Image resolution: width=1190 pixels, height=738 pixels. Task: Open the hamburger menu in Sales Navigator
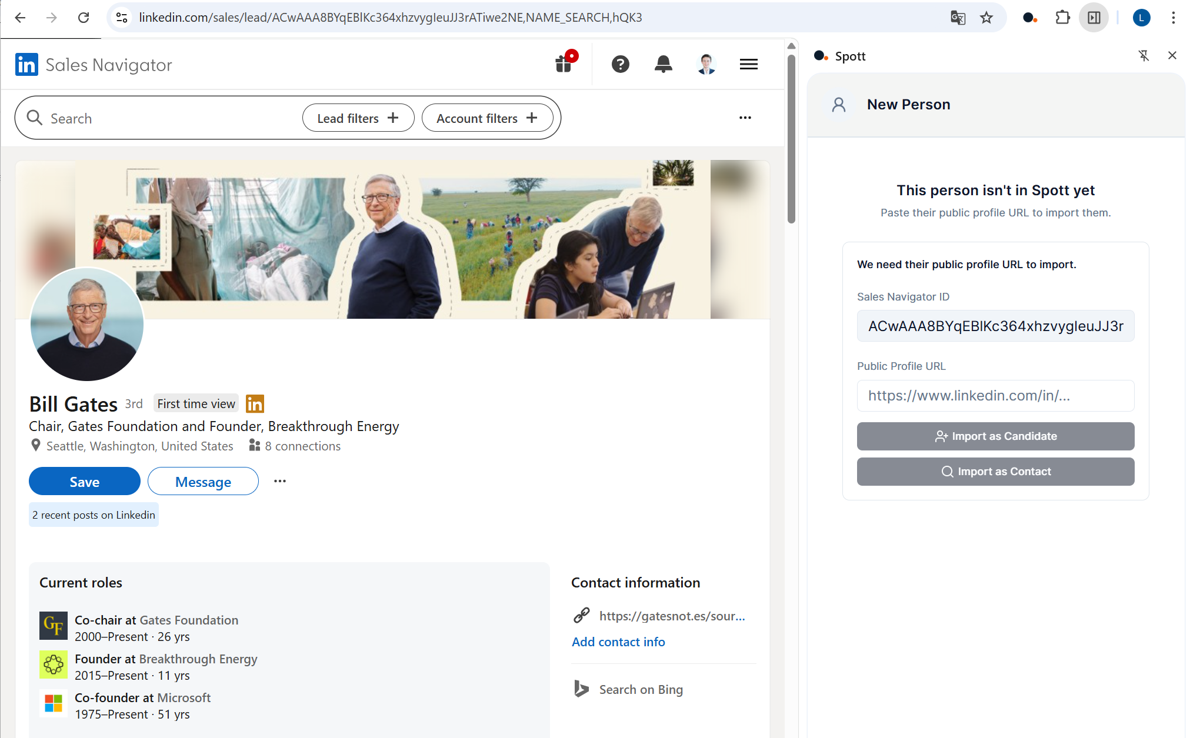[x=748, y=64]
